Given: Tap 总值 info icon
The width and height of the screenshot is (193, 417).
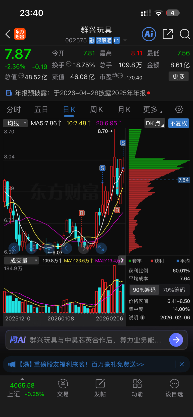Looking at the screenshot, I should (x=21, y=75).
